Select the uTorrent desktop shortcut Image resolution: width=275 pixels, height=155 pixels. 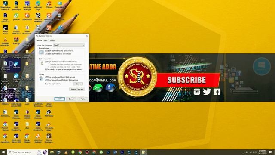(16, 17)
